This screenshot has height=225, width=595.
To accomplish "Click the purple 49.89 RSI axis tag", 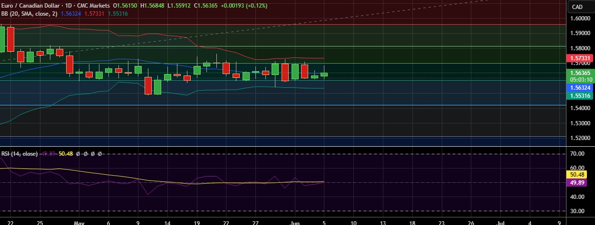I will coord(578,183).
